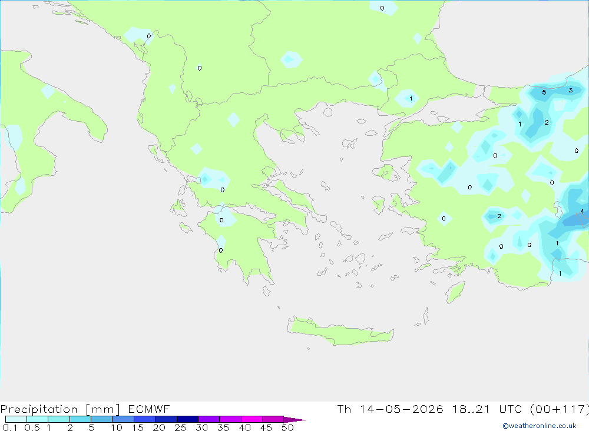Click the date text '14-05-2026'
This screenshot has height=431, width=589.
click(401, 409)
